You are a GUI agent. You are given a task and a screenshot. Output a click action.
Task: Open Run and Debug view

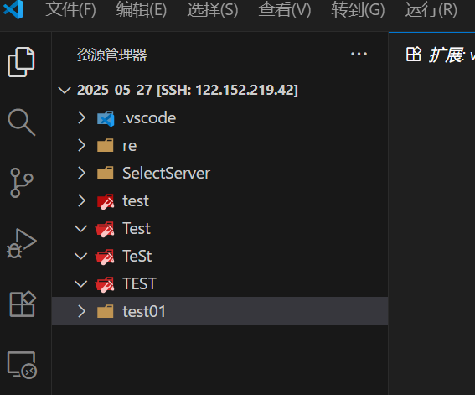[x=21, y=244]
